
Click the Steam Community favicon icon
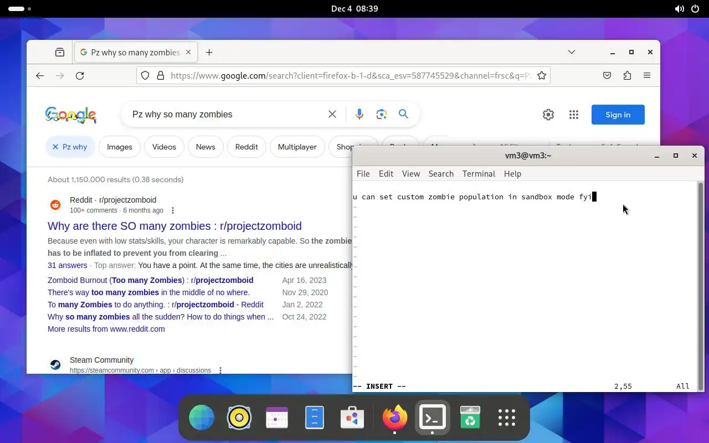(55, 364)
